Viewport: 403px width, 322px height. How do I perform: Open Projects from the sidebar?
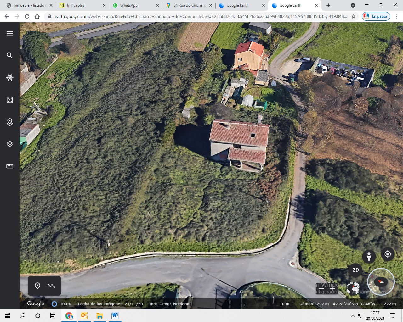point(9,122)
